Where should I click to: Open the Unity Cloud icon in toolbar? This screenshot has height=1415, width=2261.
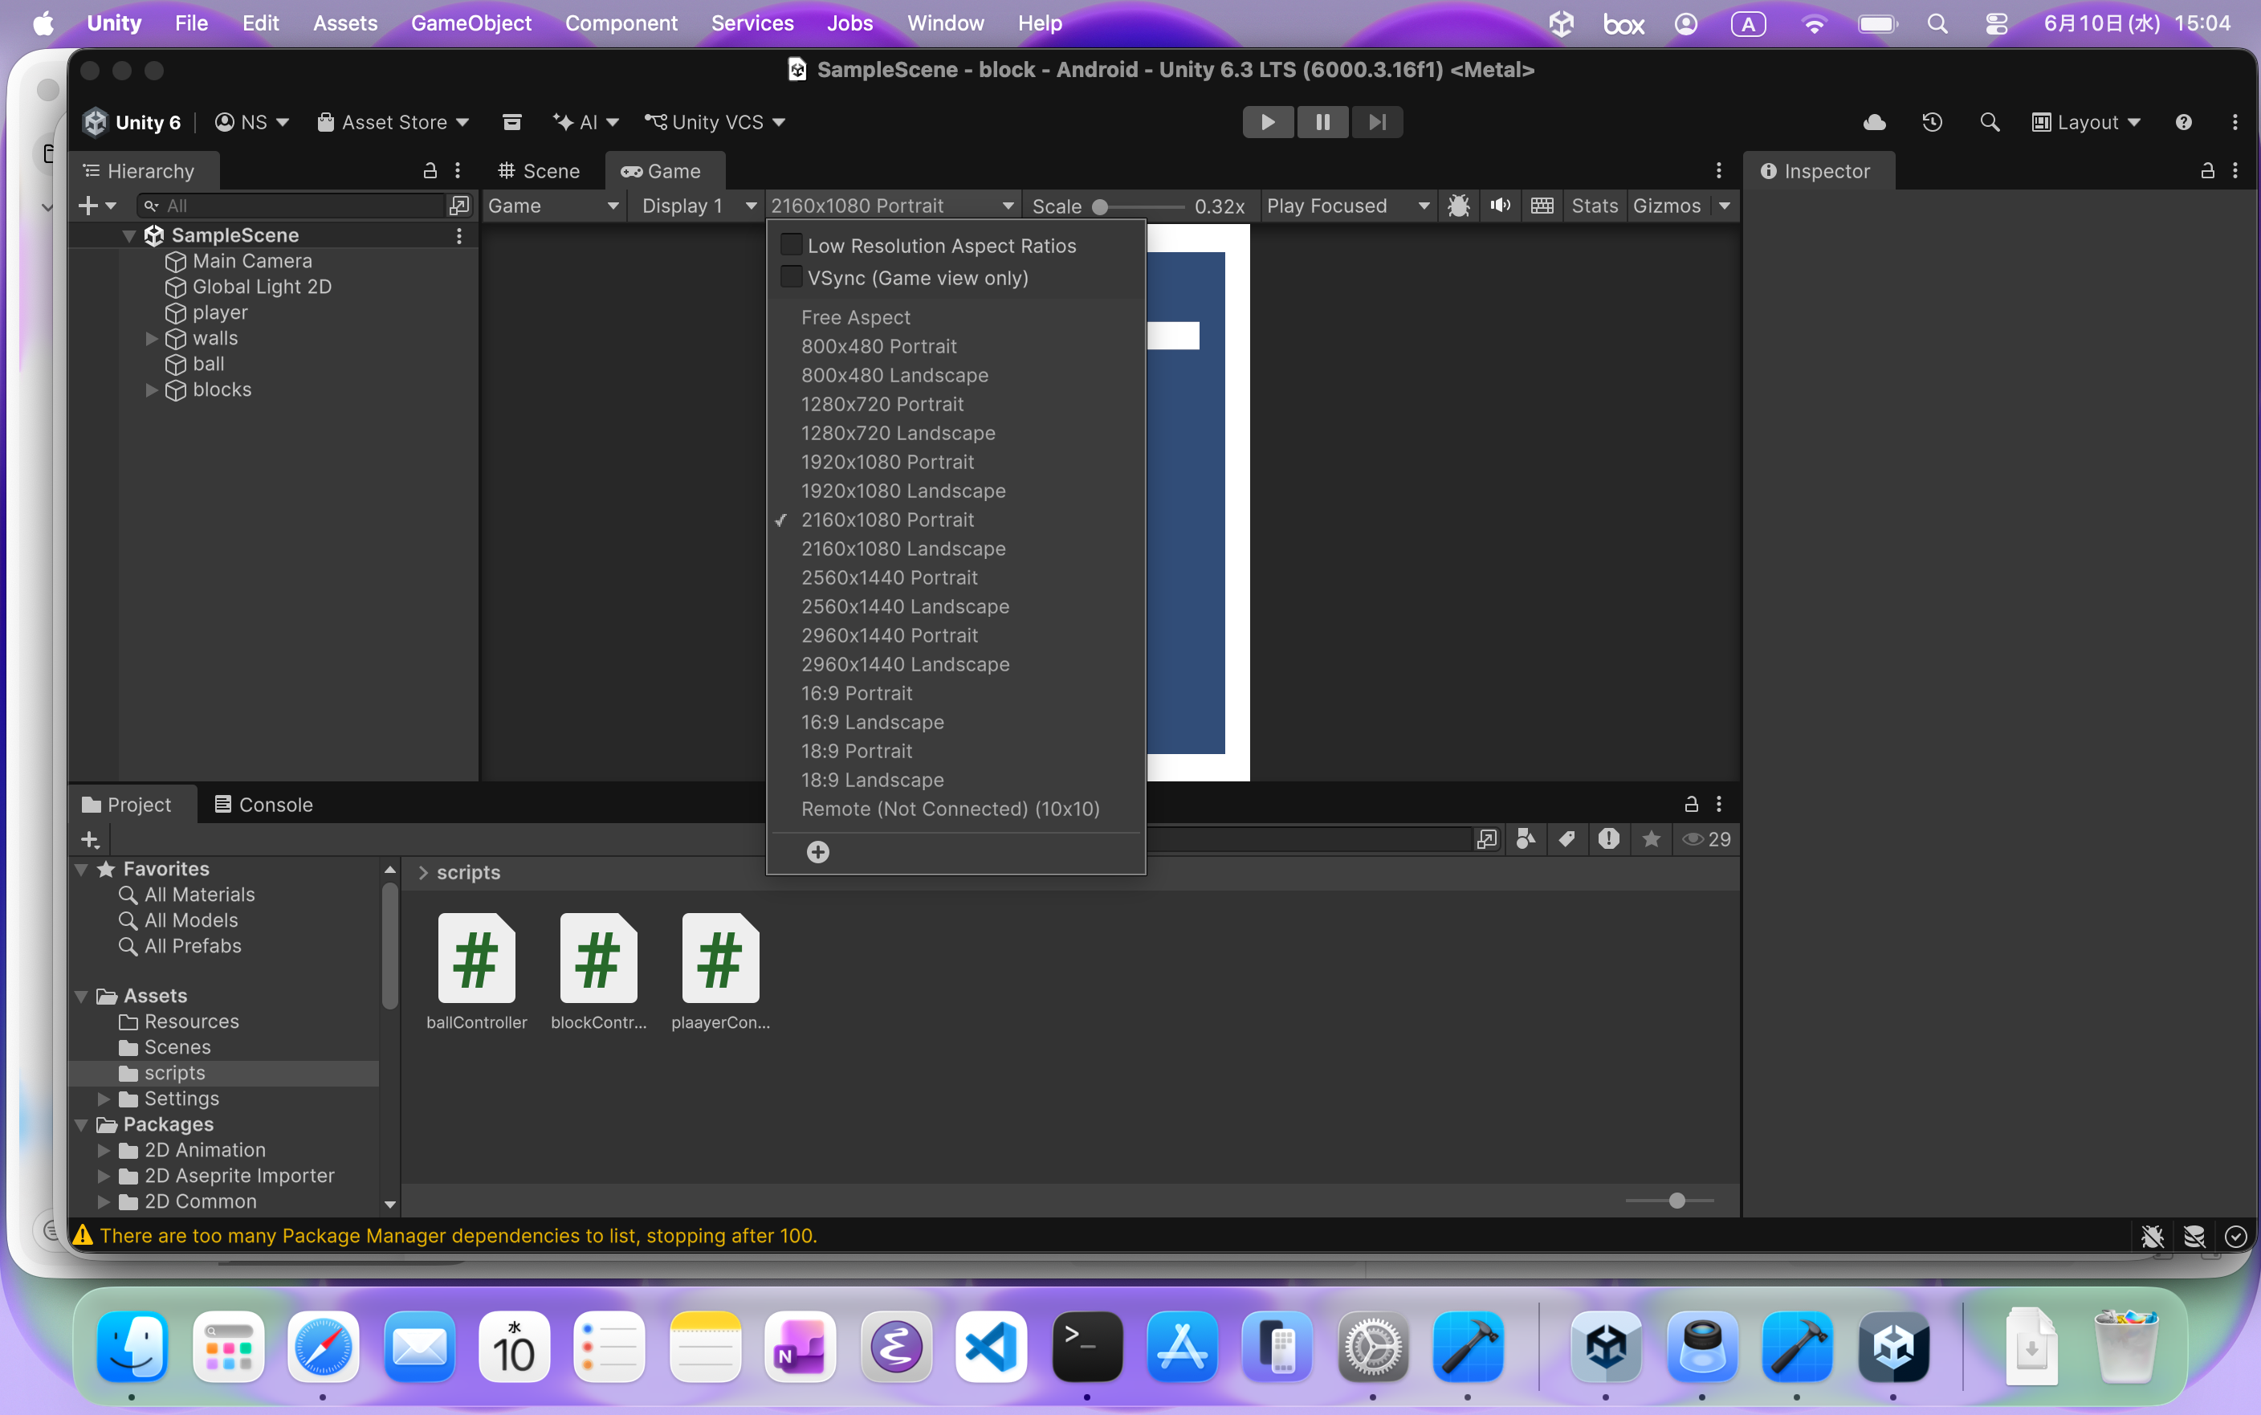(1874, 123)
